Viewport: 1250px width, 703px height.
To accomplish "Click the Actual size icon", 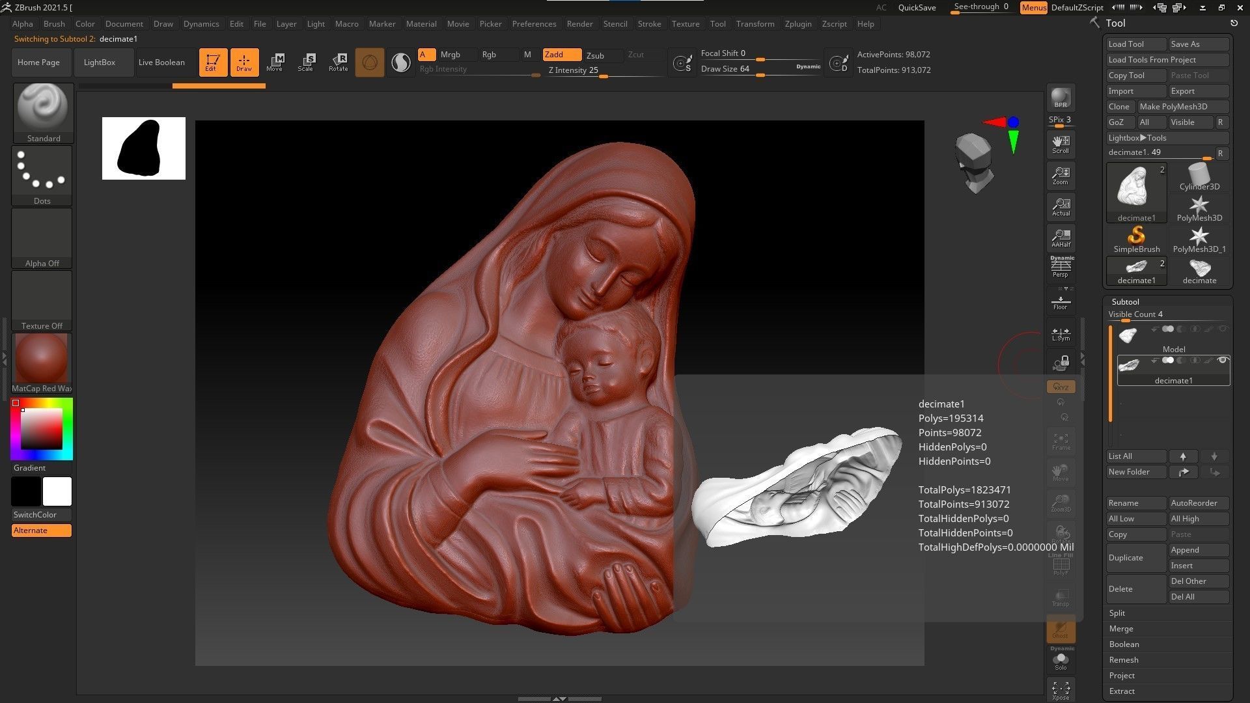I will click(x=1061, y=206).
